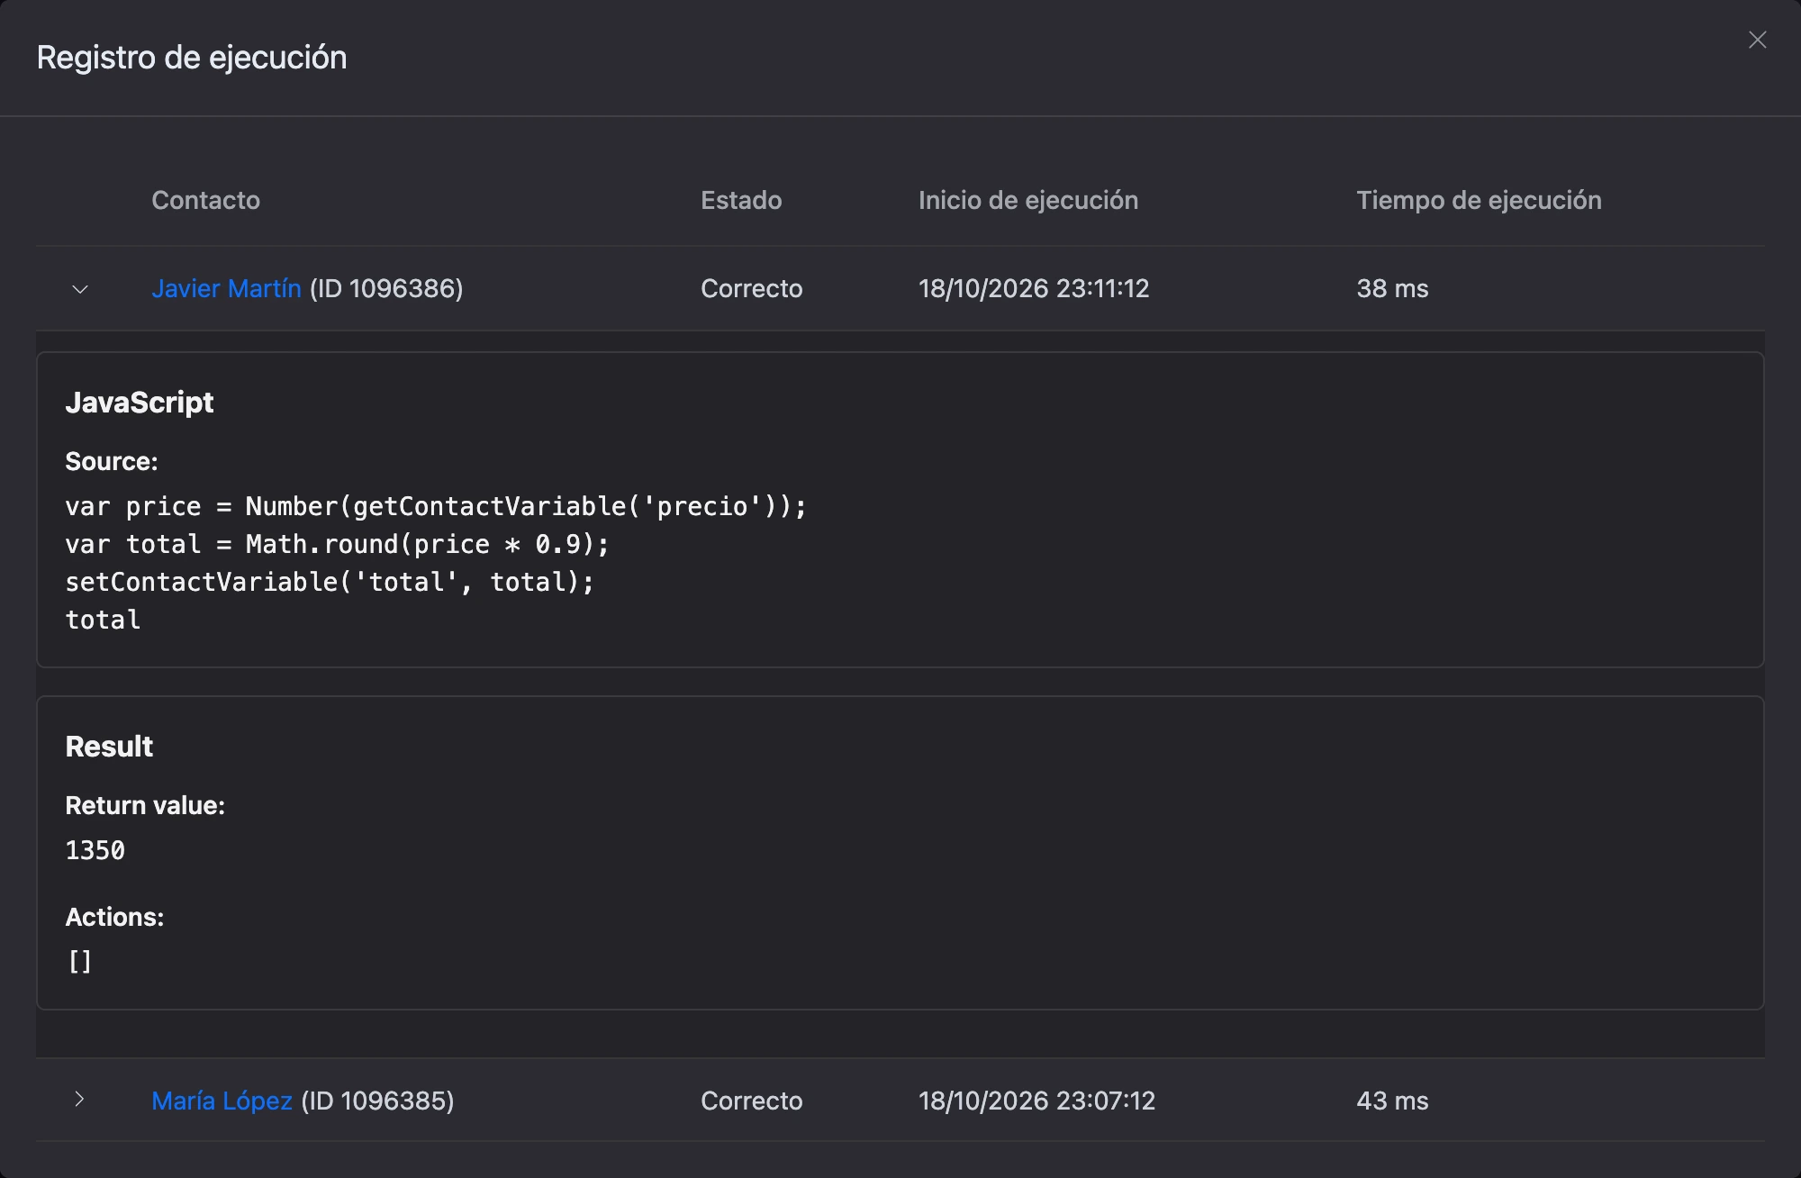Click the Source: label
The height and width of the screenshot is (1178, 1801).
112,461
